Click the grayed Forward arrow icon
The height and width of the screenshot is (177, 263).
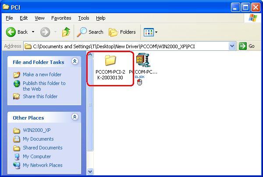tap(45, 32)
